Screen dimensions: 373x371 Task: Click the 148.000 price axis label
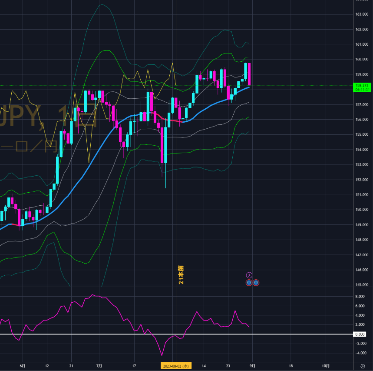pos(362,240)
